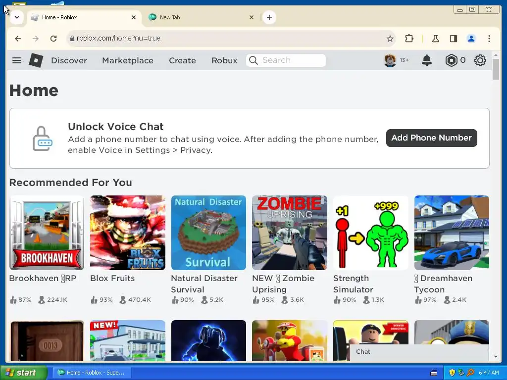Open a new browser tab with plus
Screen dimensions: 507x380
point(269,17)
